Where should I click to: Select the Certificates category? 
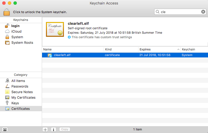(x=21, y=108)
